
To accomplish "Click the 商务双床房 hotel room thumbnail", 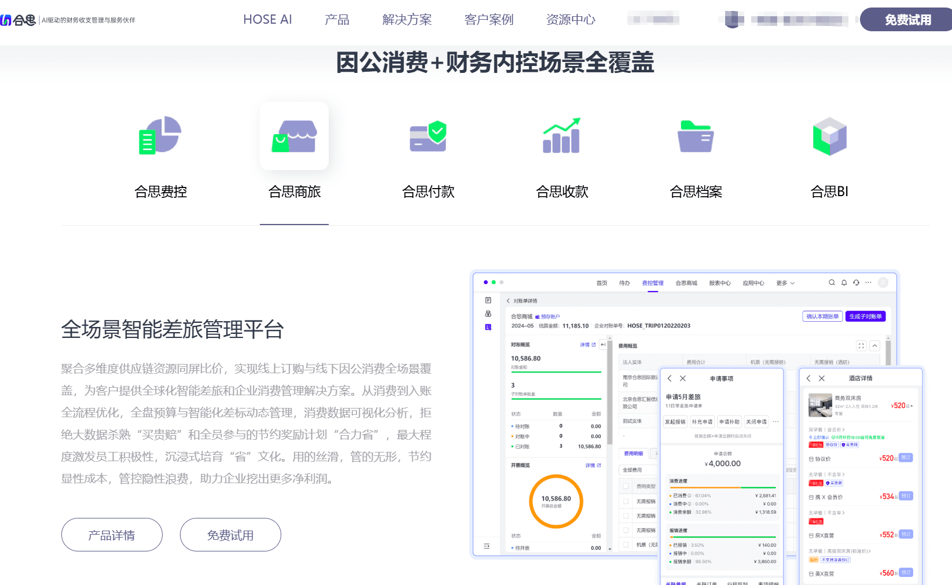I will click(820, 405).
